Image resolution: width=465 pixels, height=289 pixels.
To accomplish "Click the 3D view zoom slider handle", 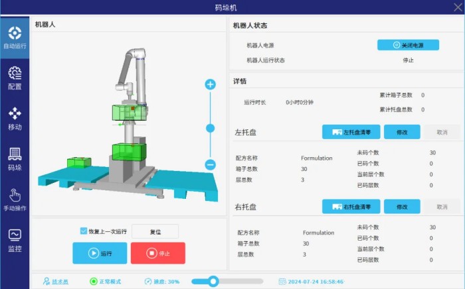I will point(211,129).
